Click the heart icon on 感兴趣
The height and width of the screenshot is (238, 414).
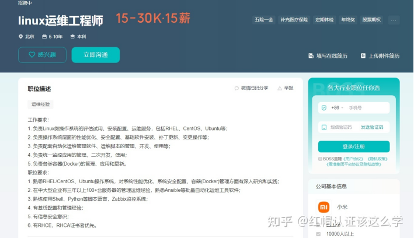[x=32, y=55]
